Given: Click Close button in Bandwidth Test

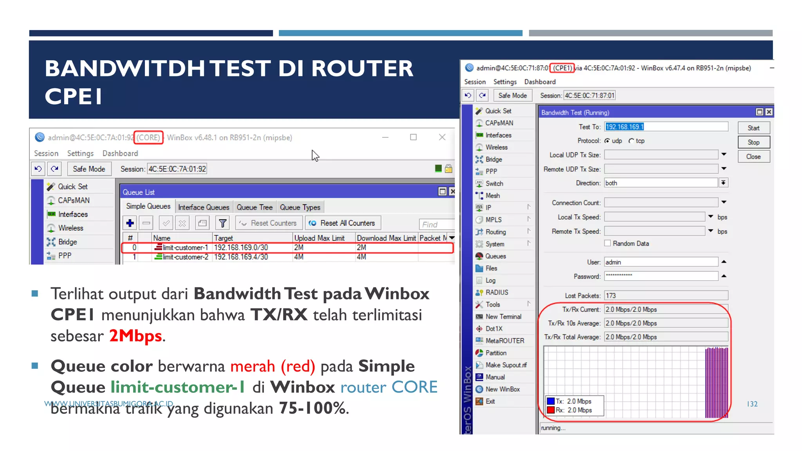Looking at the screenshot, I should click(x=753, y=157).
